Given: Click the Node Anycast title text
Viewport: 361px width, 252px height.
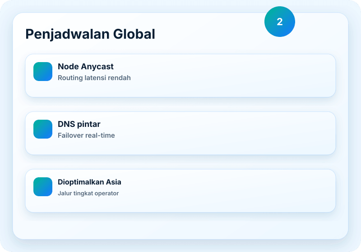Looking at the screenshot, I should click(86, 67).
